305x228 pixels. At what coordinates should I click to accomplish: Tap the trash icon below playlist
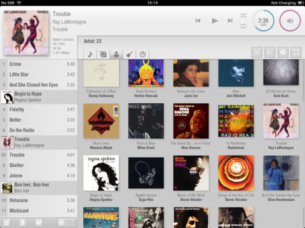click(23, 222)
